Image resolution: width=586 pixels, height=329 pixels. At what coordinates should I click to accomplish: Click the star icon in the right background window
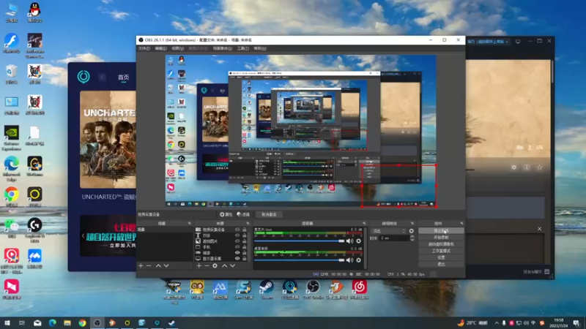pos(539,167)
